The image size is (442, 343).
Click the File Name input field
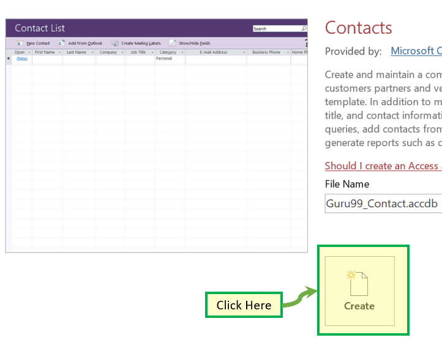(383, 204)
